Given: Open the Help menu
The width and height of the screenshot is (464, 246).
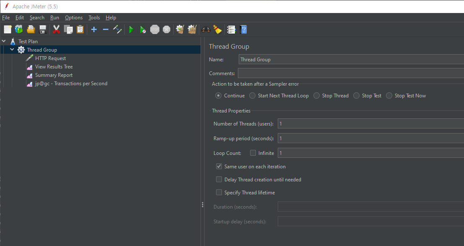Looking at the screenshot, I should coord(111,18).
